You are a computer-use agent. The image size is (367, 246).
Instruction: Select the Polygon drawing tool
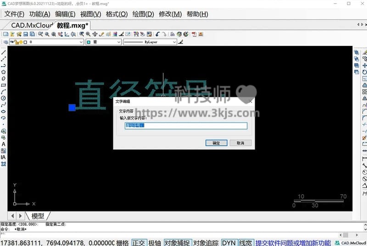pyautogui.click(x=3, y=72)
